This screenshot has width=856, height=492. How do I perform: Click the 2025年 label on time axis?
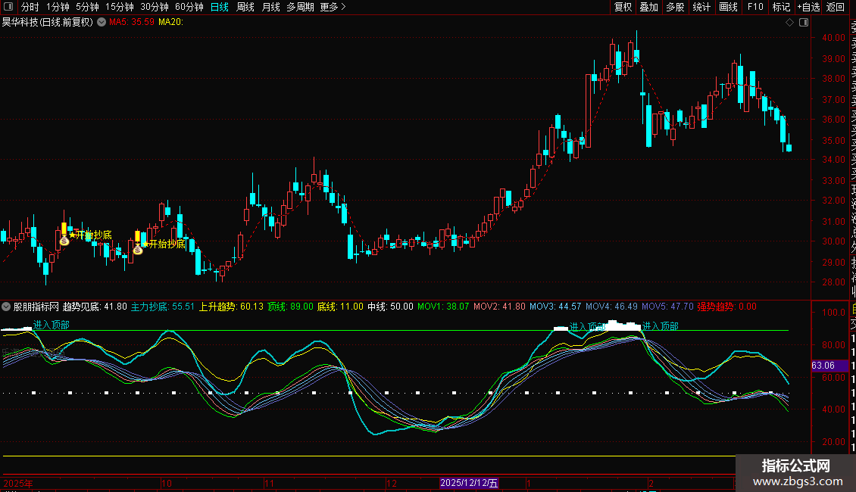click(18, 483)
